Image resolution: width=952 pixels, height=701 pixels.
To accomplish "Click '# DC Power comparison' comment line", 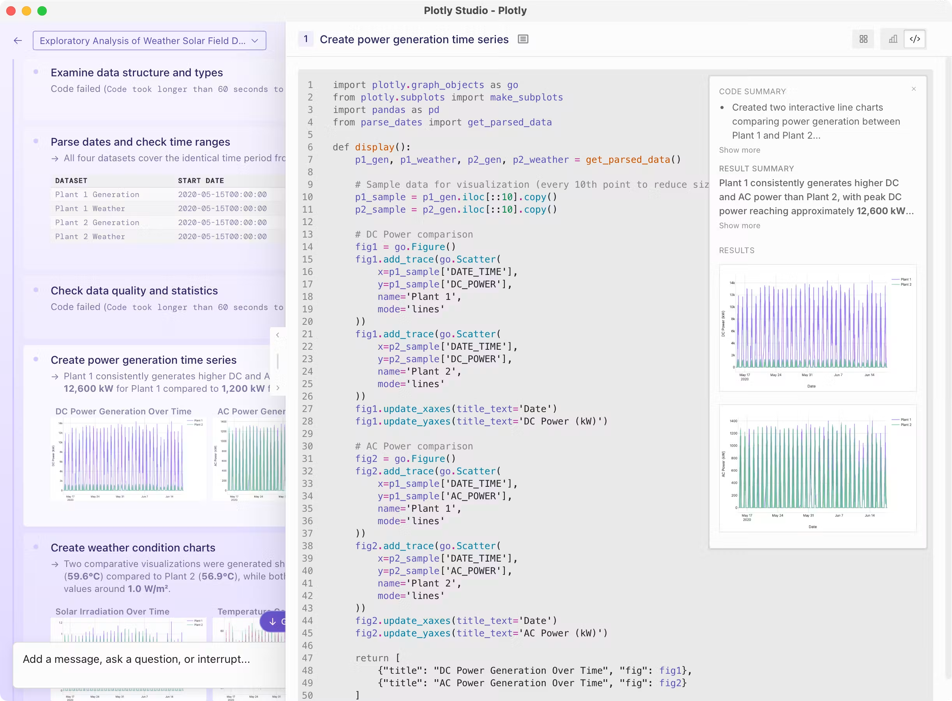I will click(x=414, y=234).
